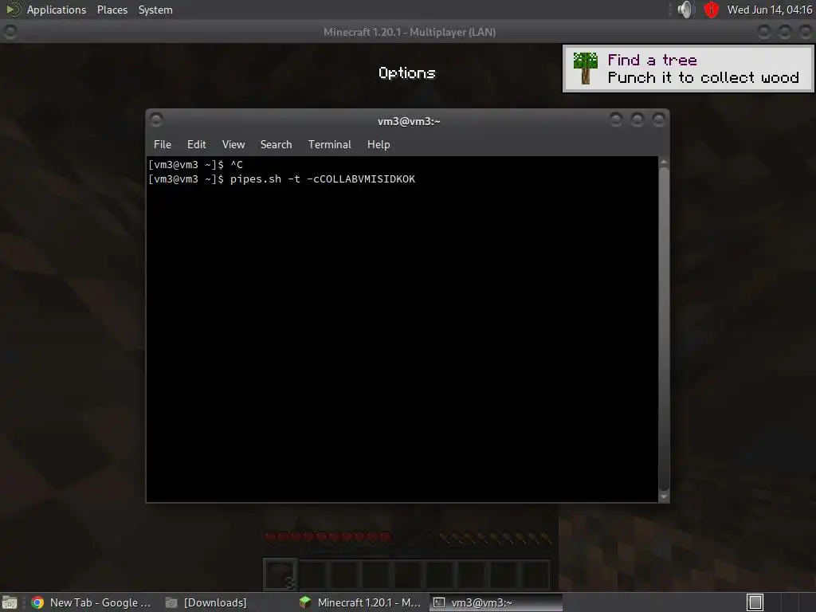
Task: Click the Minecraft "Options" heading
Action: (x=407, y=73)
